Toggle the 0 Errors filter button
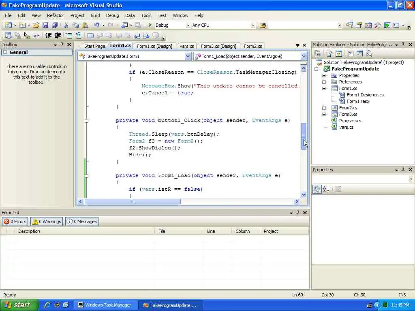 pos(15,222)
